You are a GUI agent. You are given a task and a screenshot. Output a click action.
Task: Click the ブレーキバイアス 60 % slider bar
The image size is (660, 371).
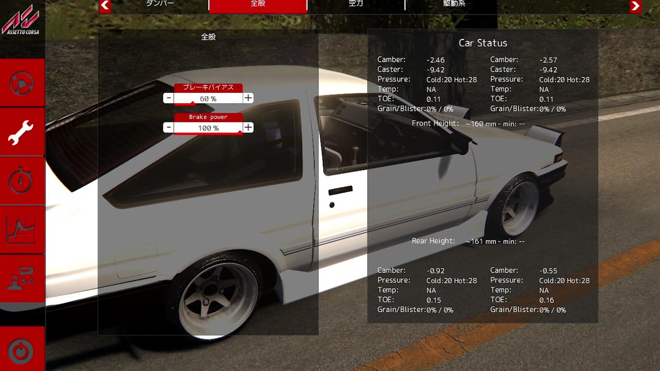tap(208, 99)
